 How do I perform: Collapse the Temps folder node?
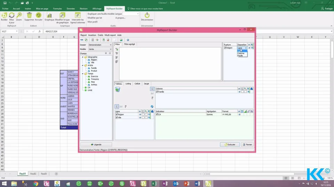click(x=83, y=73)
